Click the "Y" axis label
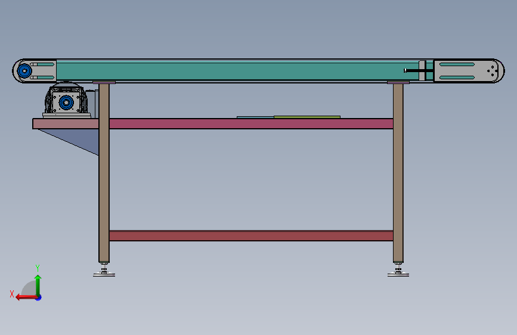 click(38, 268)
